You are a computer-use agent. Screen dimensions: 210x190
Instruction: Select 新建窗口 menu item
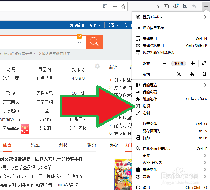point(171,39)
